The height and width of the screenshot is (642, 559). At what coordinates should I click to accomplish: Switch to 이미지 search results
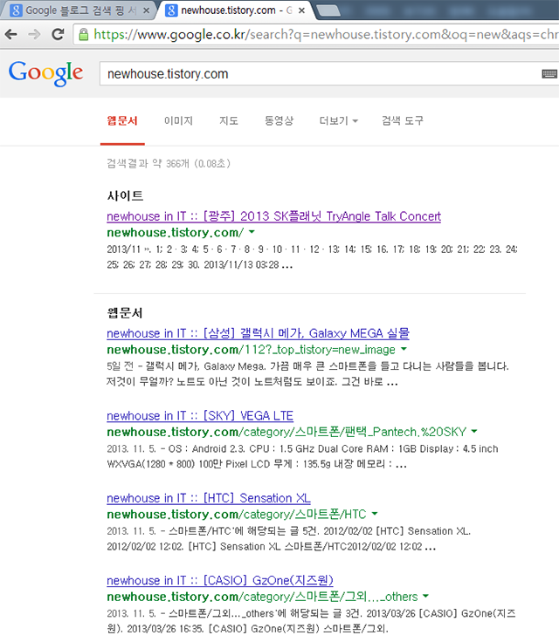178,120
